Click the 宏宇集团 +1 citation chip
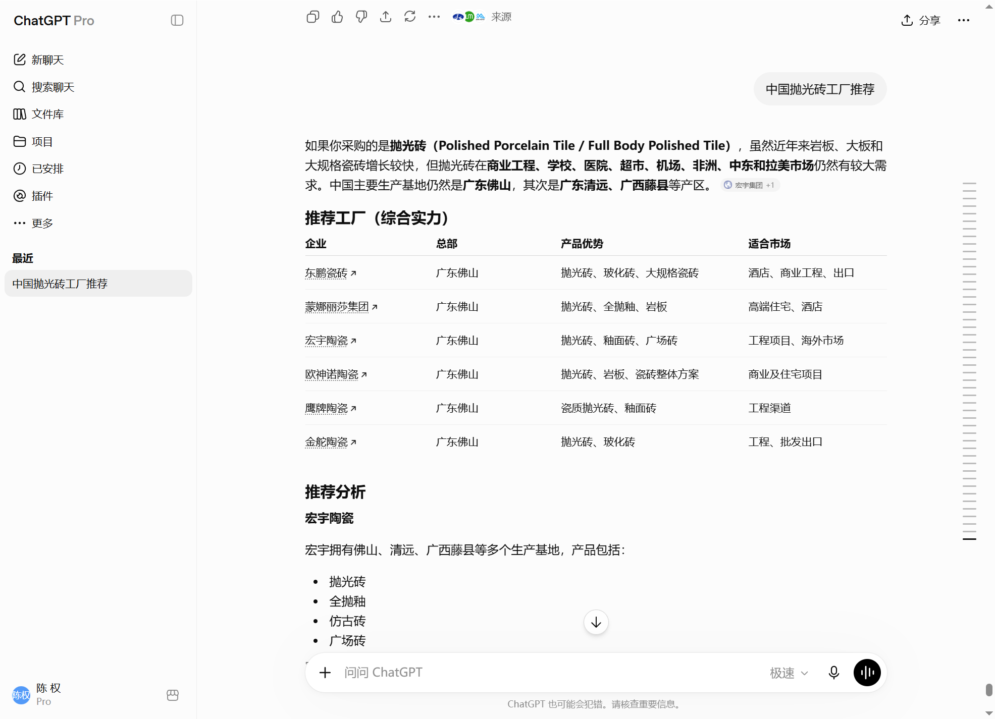Screen dimensions: 995x719 pyautogui.click(x=750, y=185)
